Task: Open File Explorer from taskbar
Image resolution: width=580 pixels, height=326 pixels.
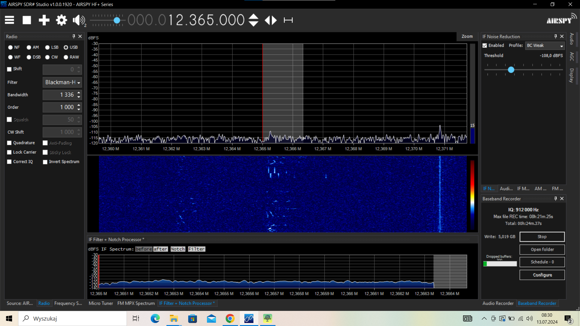Action: coord(174,318)
